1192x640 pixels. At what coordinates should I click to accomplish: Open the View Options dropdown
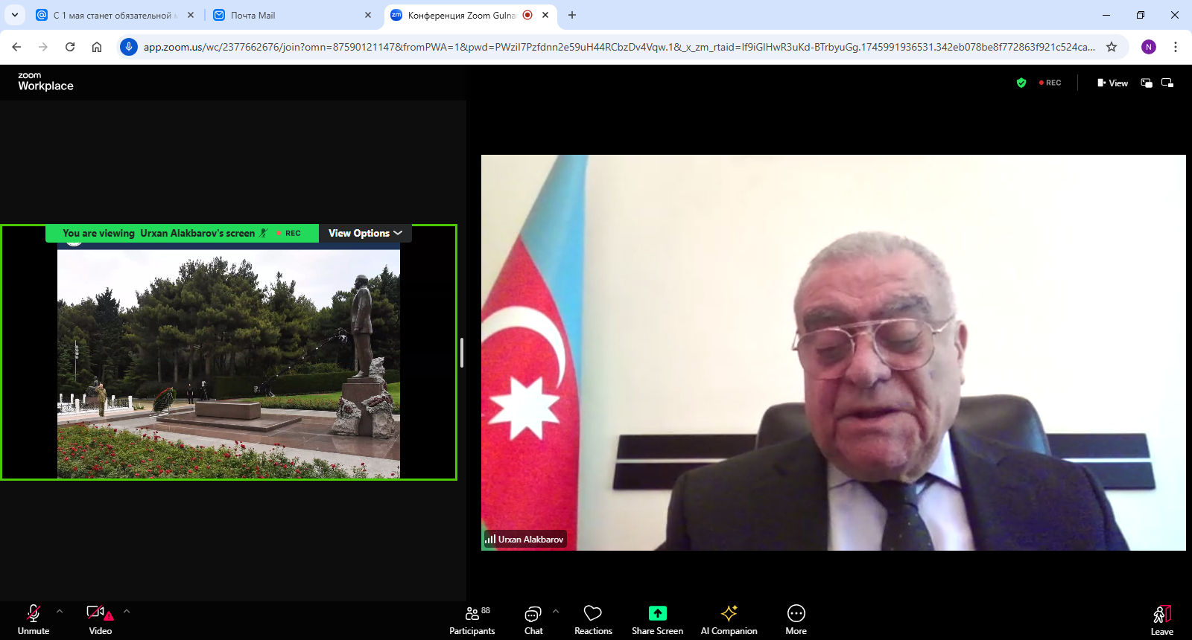click(365, 233)
